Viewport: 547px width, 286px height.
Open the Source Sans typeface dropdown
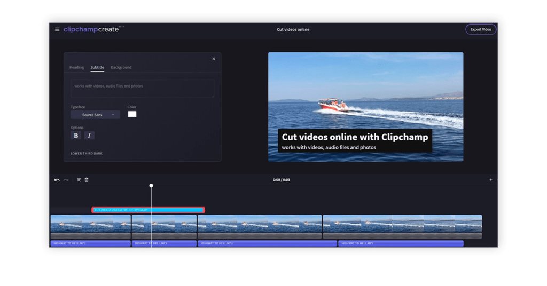point(95,115)
